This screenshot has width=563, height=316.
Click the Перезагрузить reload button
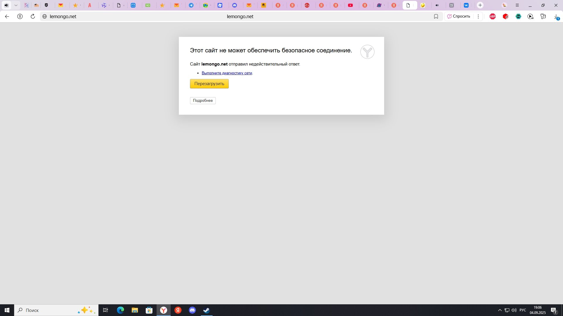(209, 84)
